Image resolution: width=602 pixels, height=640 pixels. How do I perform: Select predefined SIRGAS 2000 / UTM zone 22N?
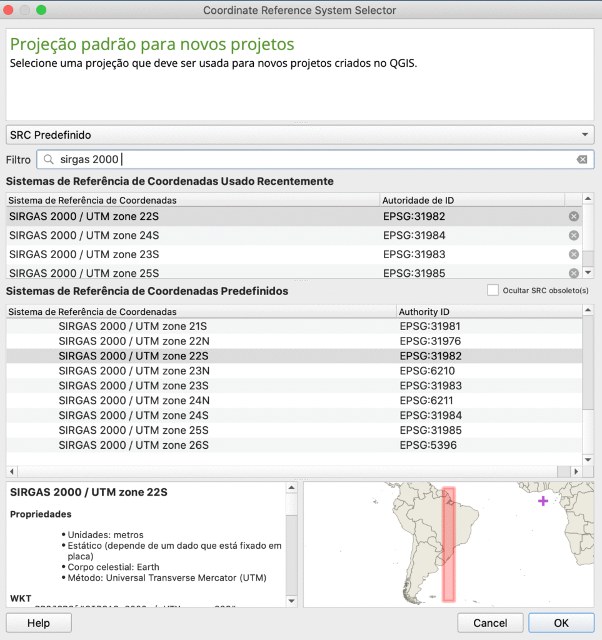tap(294, 341)
